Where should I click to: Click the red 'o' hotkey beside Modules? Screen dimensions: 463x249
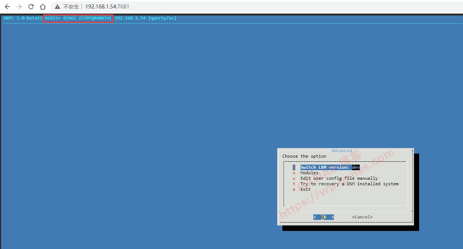point(294,173)
